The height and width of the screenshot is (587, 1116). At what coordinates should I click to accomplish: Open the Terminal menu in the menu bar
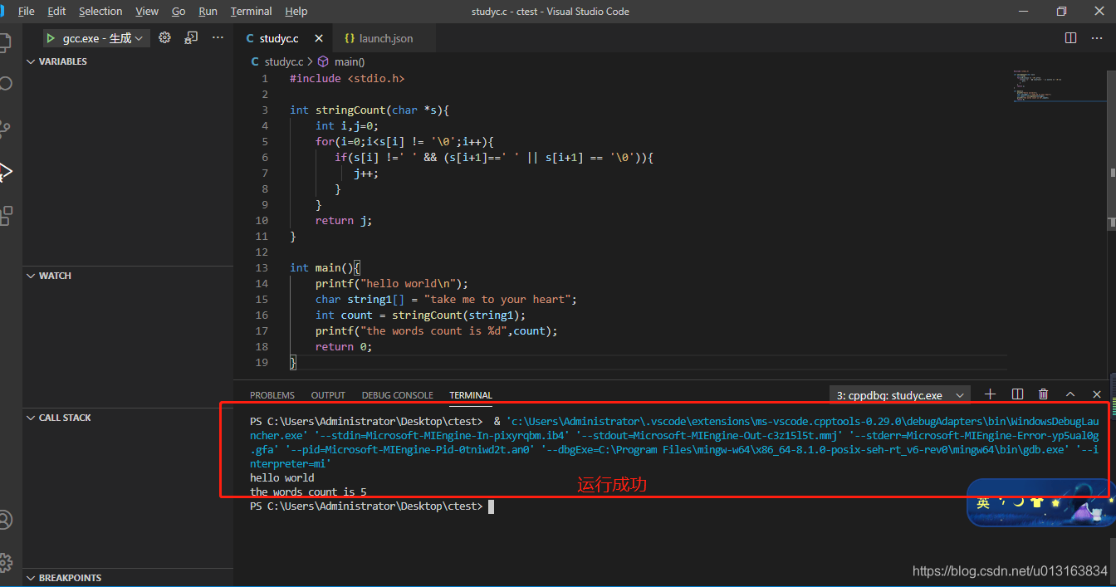(x=251, y=11)
